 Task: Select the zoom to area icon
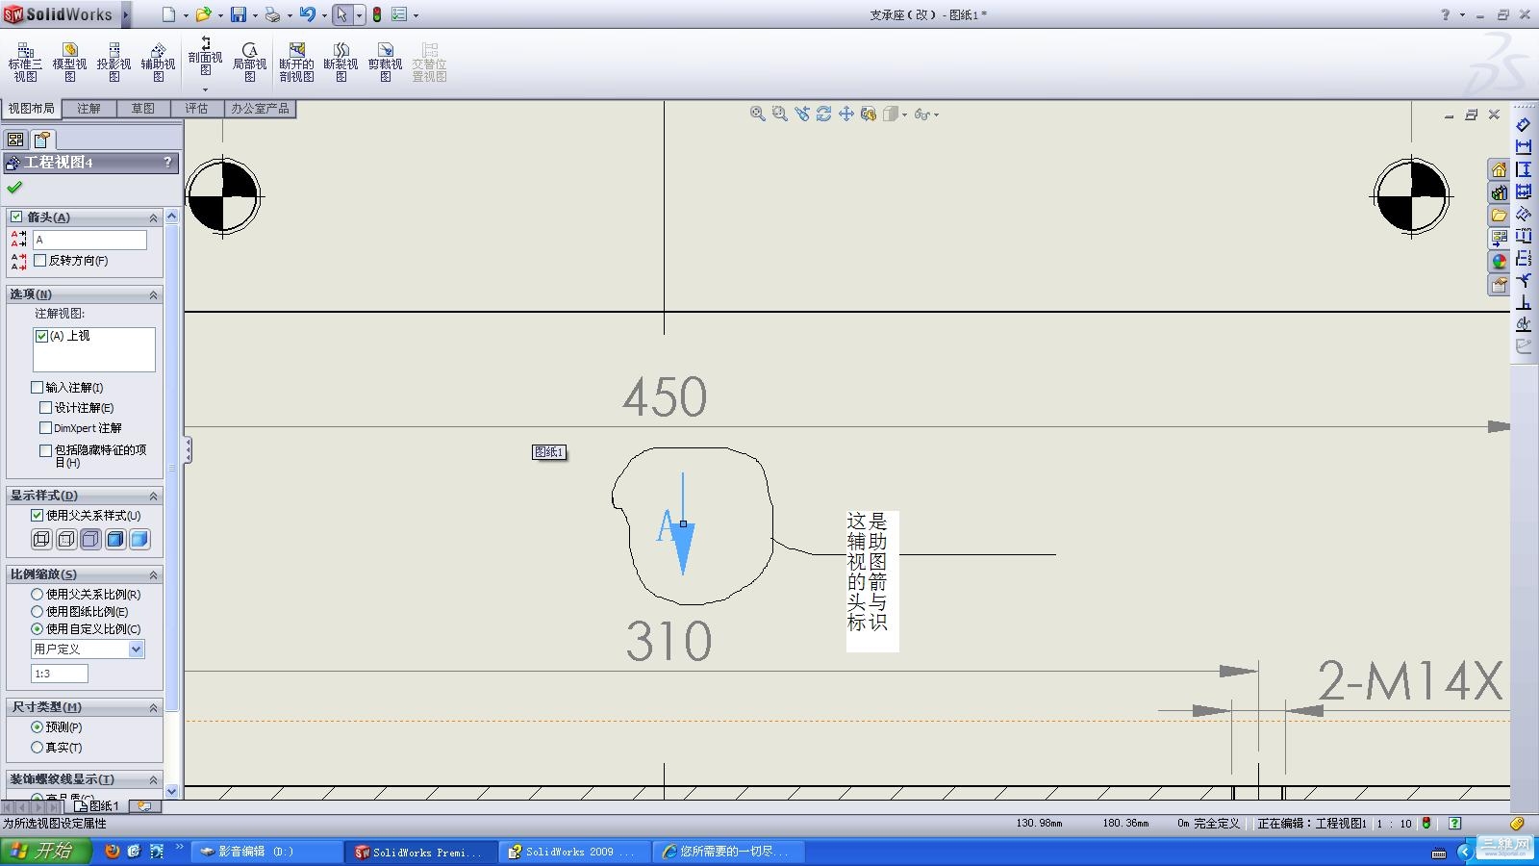(x=780, y=114)
